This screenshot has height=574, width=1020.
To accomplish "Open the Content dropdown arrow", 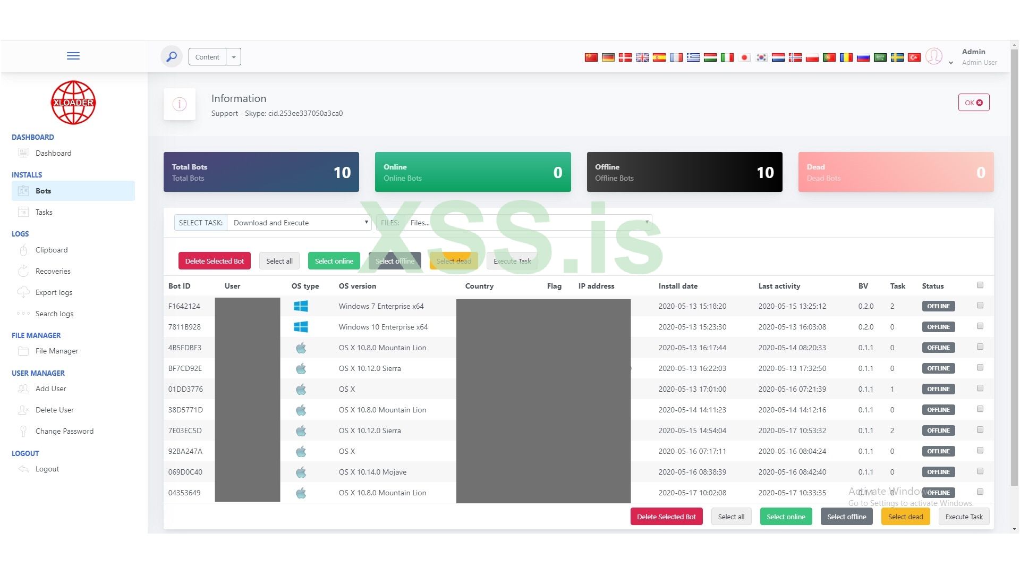I will 234,57.
